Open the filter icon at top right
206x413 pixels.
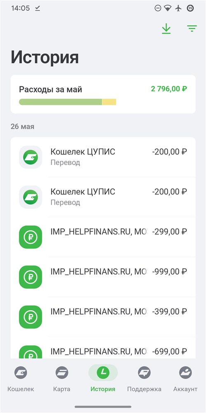192,28
